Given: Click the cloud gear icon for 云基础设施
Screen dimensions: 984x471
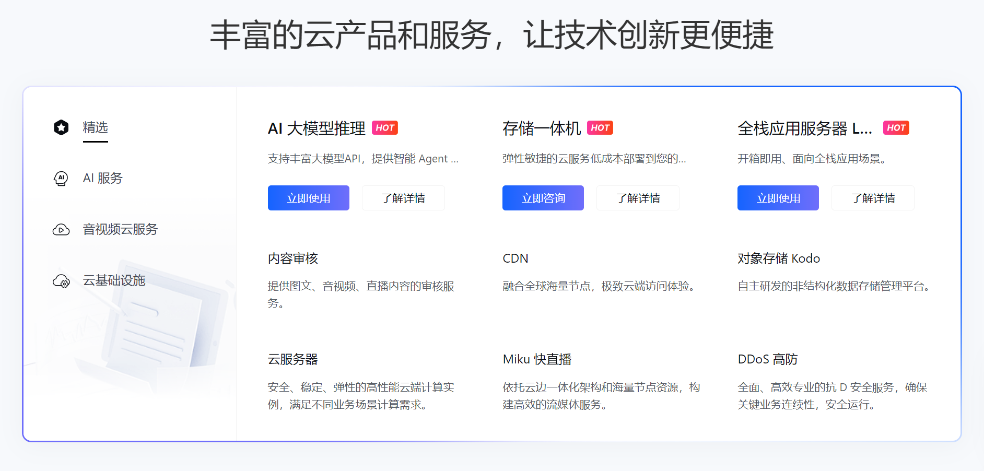Looking at the screenshot, I should click(61, 281).
